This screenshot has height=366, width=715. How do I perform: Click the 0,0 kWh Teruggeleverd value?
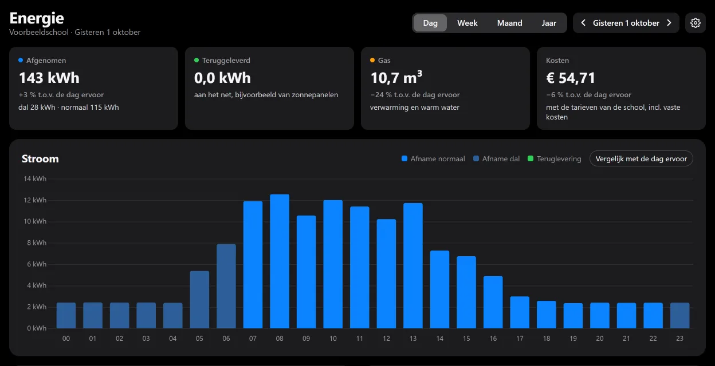tap(222, 78)
